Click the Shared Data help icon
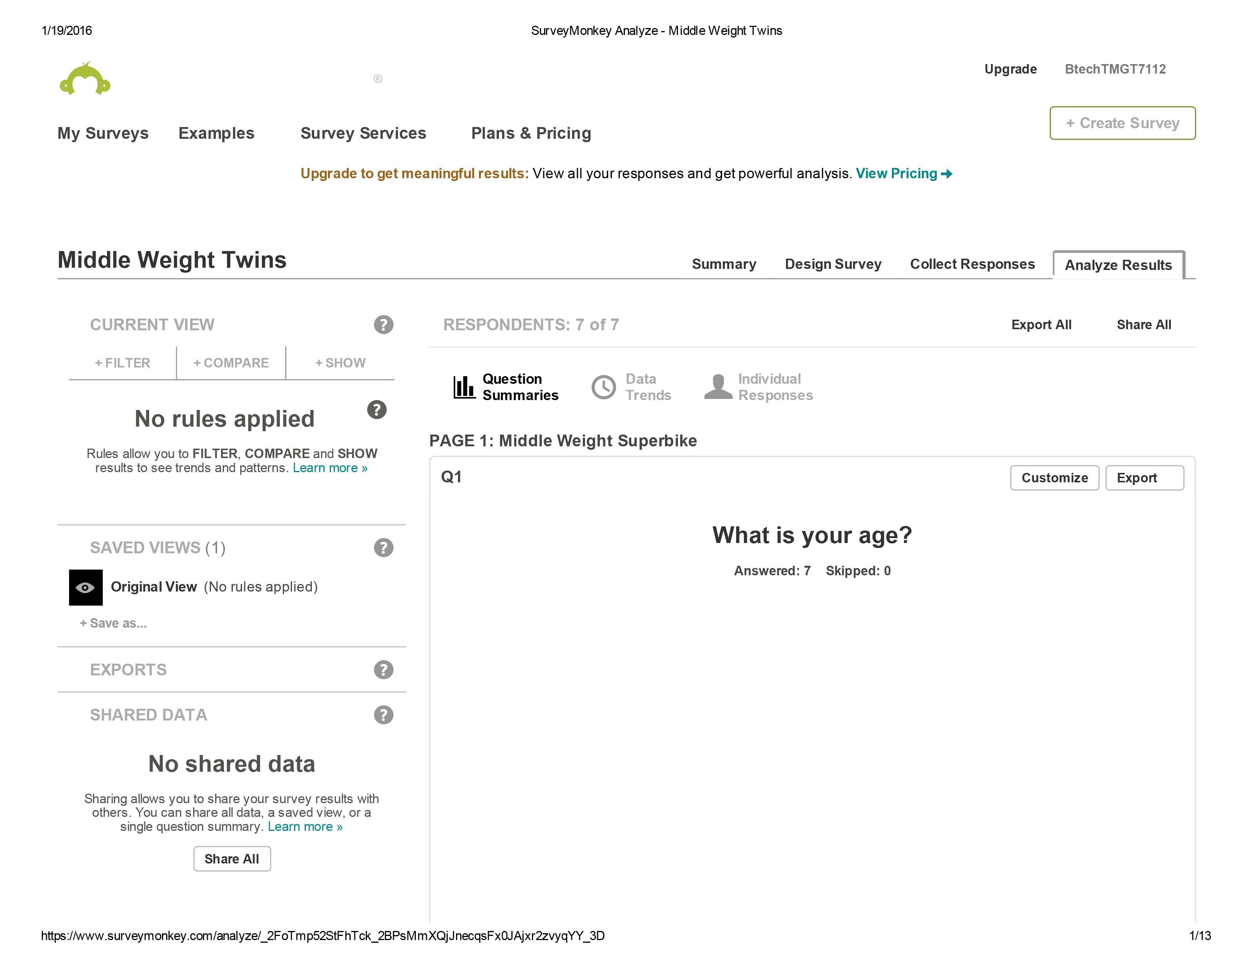 [384, 715]
